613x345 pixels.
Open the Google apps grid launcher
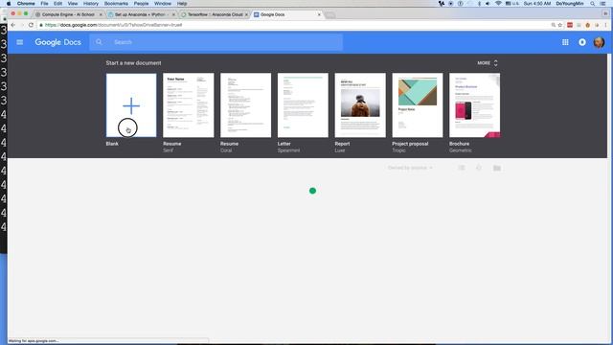(x=565, y=42)
